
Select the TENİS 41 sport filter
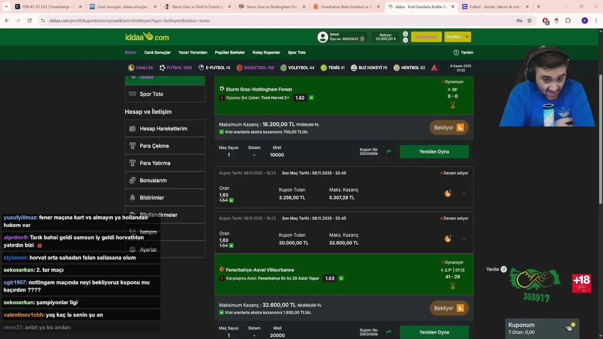pyautogui.click(x=333, y=68)
